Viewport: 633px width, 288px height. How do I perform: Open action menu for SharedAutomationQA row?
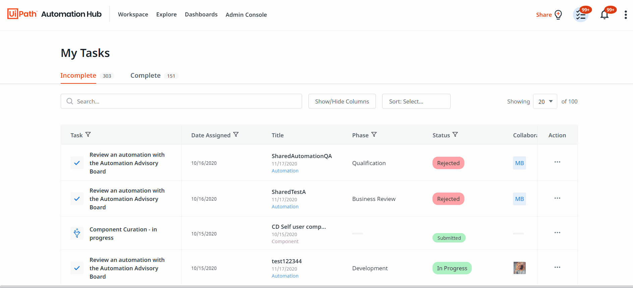coord(557,162)
